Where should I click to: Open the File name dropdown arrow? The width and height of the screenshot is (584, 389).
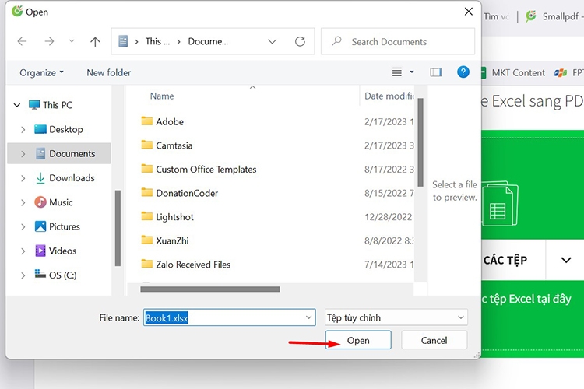pos(309,317)
